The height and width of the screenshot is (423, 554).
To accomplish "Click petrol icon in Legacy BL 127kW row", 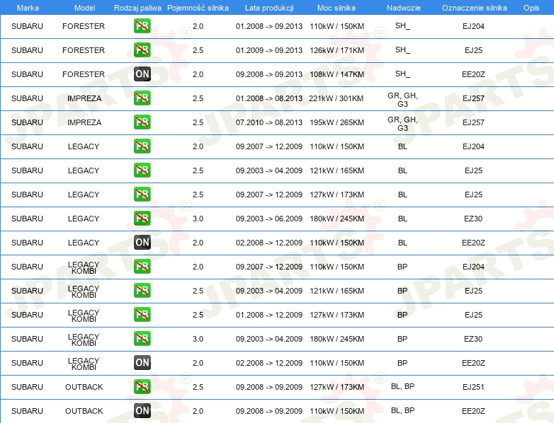I will 142,194.
